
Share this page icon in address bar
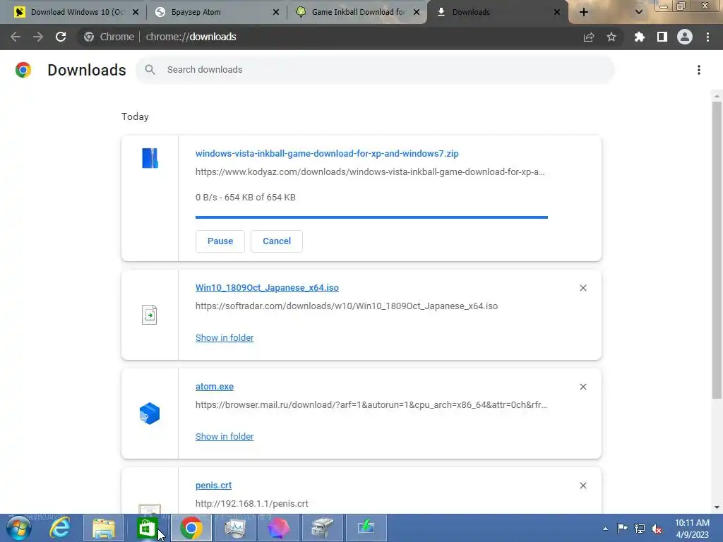589,37
